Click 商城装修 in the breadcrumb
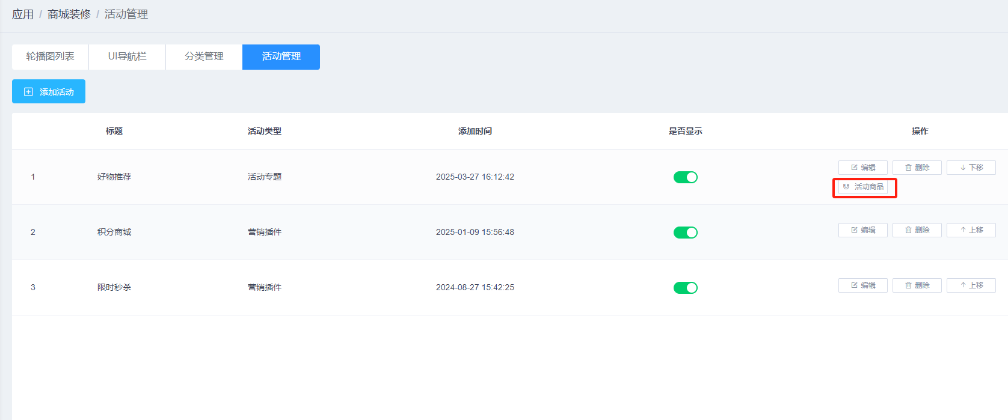This screenshot has width=1008, height=420. click(69, 14)
